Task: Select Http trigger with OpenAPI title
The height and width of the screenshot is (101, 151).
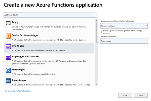Action: pyautogui.click(x=25, y=56)
